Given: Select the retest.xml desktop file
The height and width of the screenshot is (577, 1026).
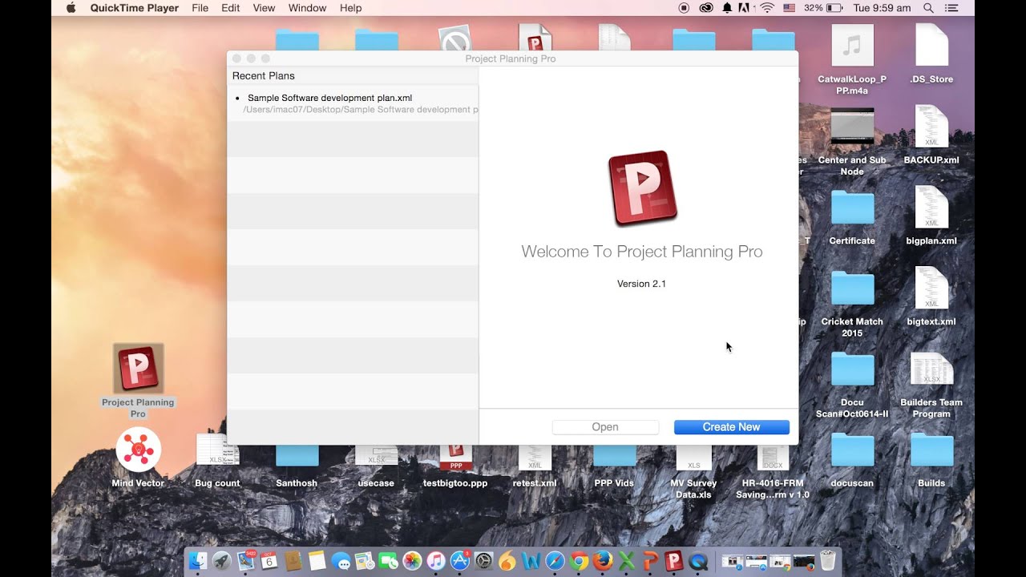Looking at the screenshot, I should [x=535, y=465].
